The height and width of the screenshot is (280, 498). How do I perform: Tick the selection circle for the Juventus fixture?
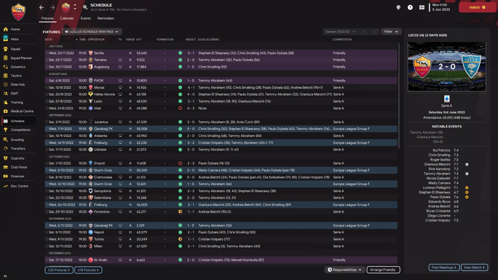[x=47, y=122]
